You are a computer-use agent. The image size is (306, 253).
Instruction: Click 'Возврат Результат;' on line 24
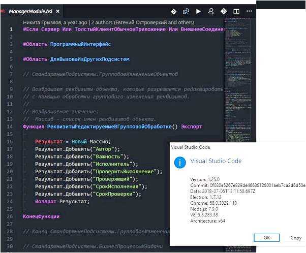tap(62, 202)
